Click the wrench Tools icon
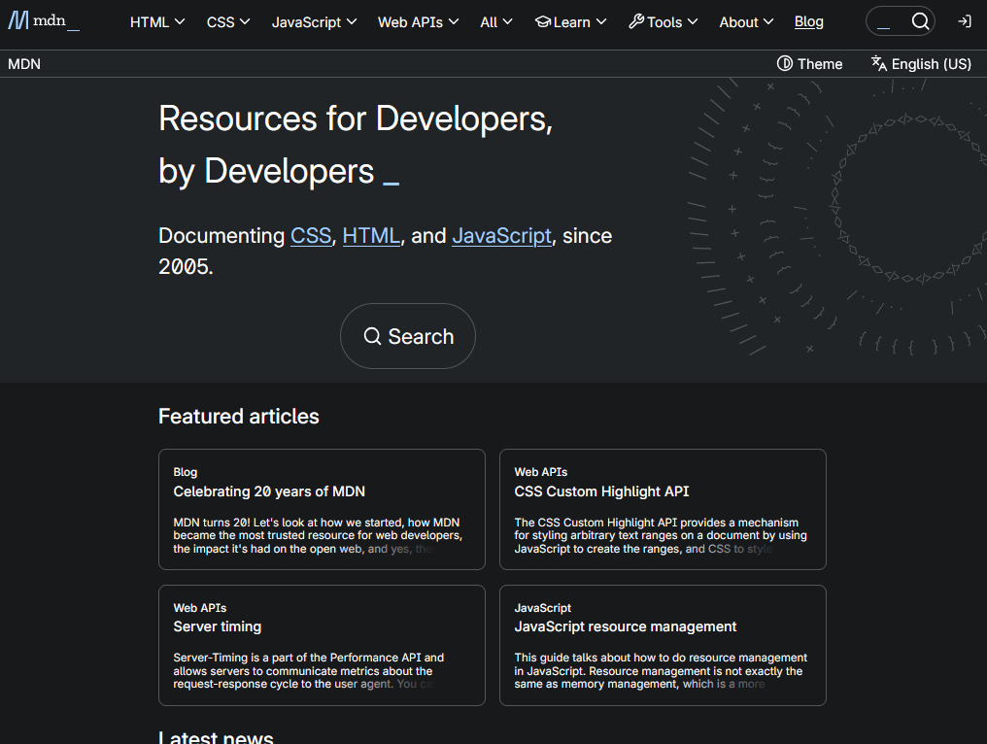Viewport: 987px width, 744px height. pos(636,21)
